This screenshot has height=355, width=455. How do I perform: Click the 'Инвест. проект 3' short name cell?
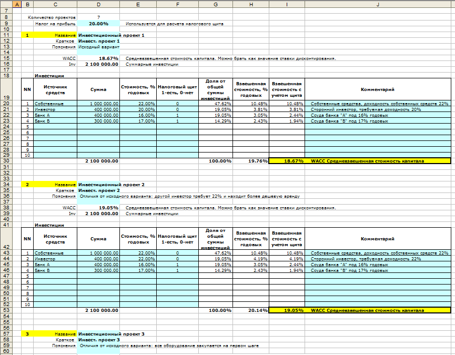(99, 340)
